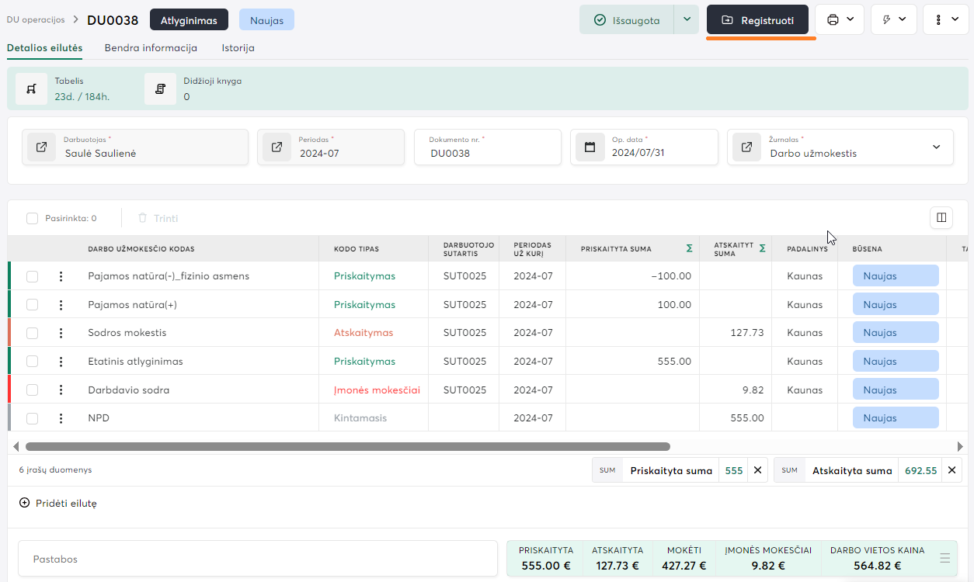Open the print options icon
This screenshot has height=582, width=974.
(833, 19)
